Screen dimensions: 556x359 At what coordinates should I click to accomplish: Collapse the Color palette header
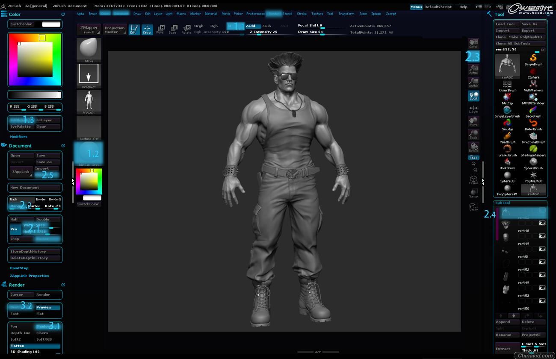[x=15, y=15]
